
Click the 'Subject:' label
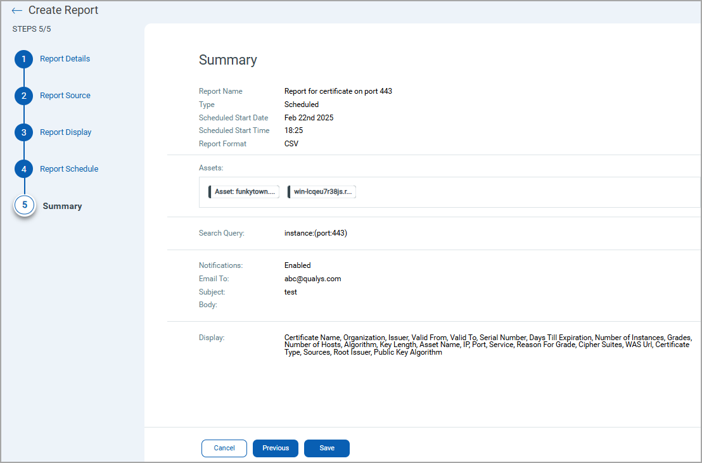212,292
